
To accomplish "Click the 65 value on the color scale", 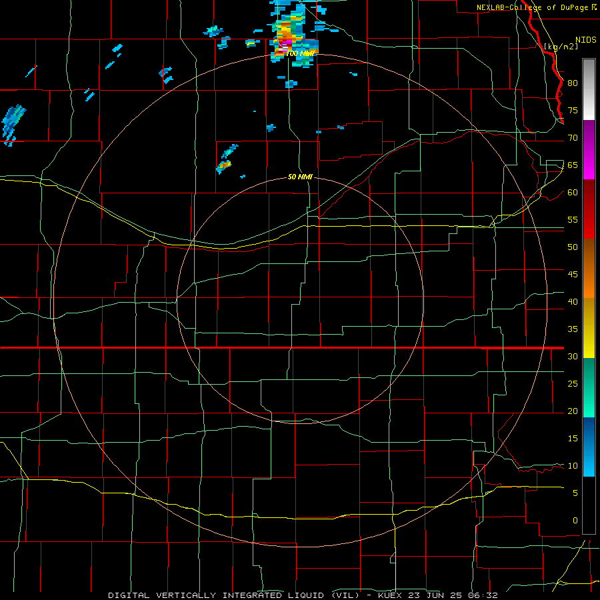I will [x=573, y=165].
